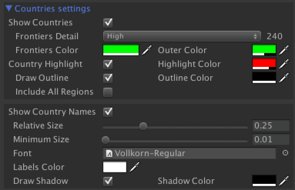Click the green Frontiers Color swatch
Viewport: 295px width, 190px height.
[x=121, y=50]
